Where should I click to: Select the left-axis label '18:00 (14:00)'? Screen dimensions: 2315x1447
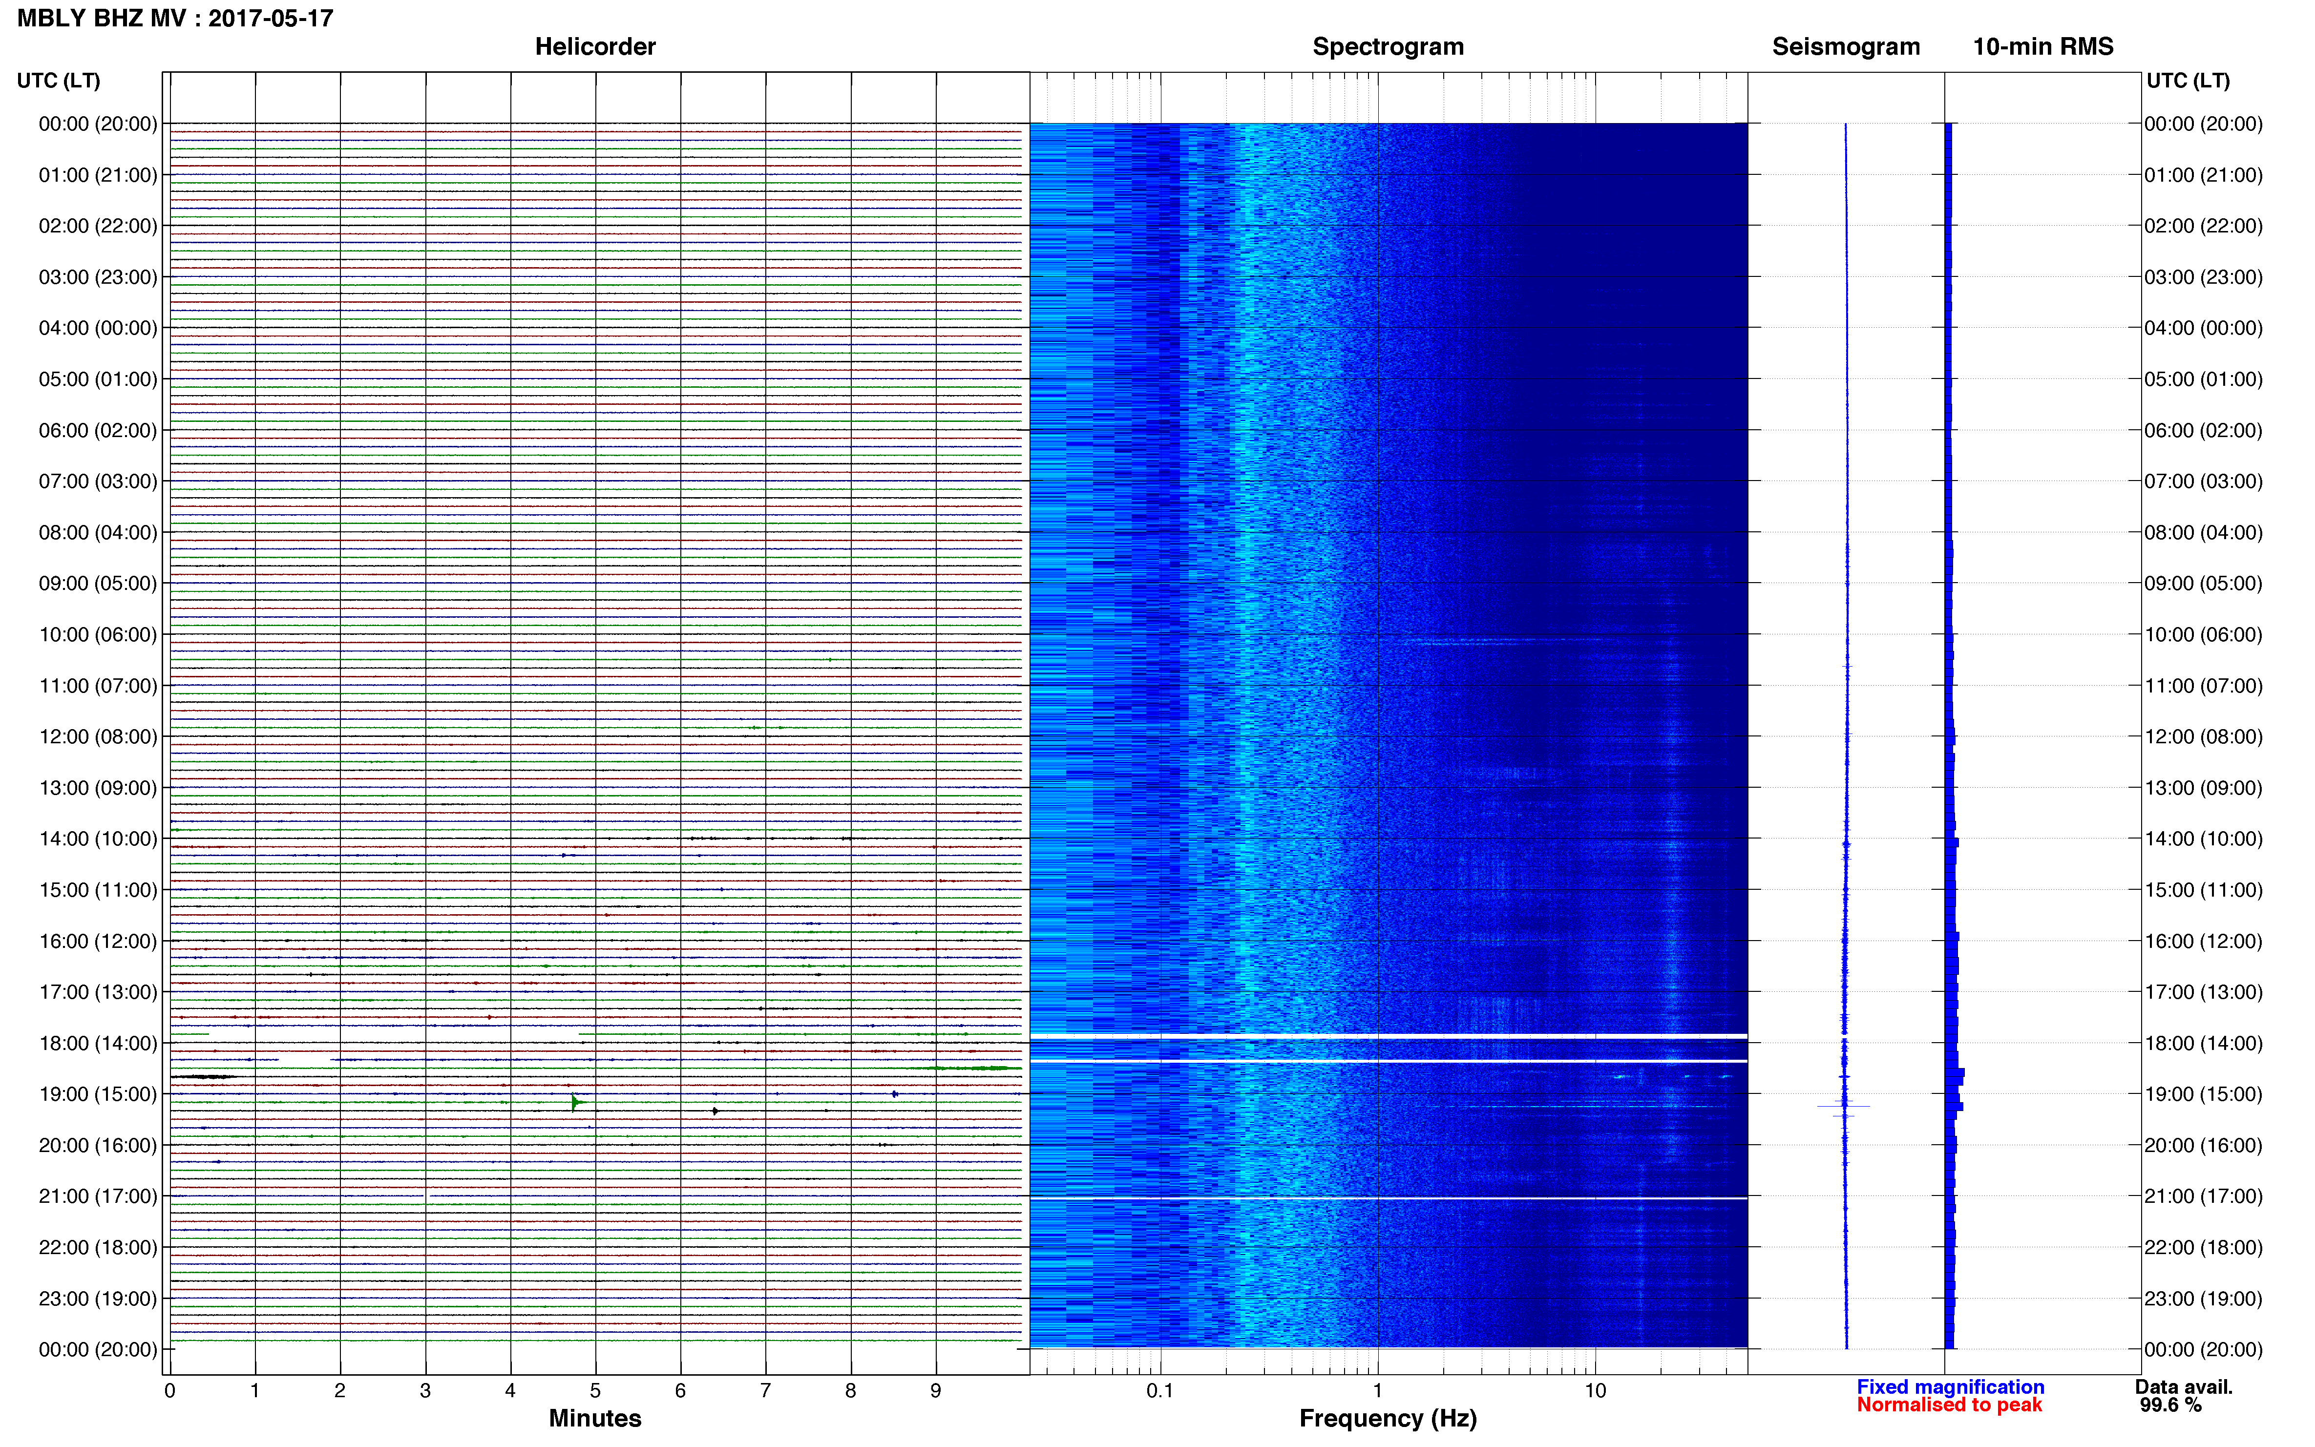coord(98,1043)
